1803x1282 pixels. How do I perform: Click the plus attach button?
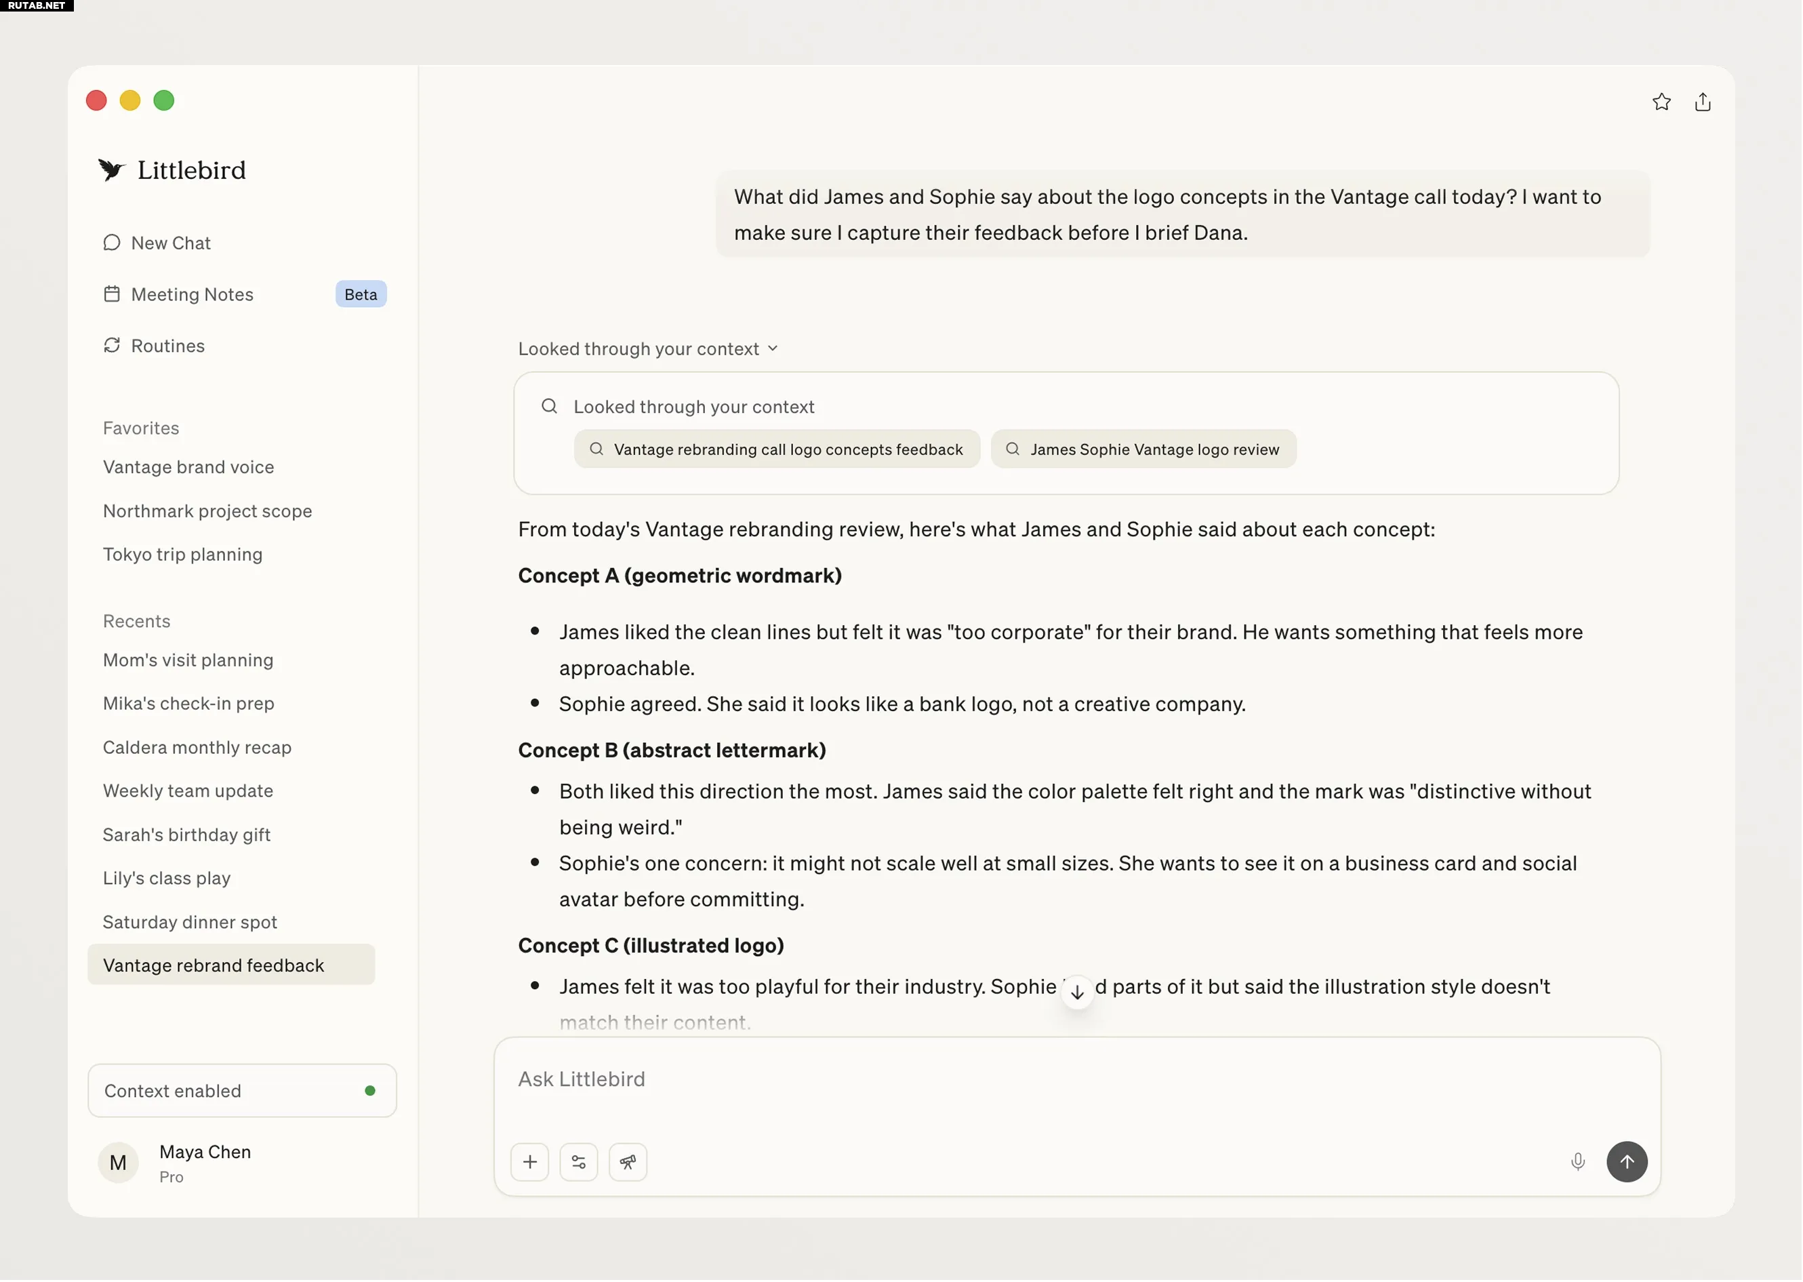(x=530, y=1162)
